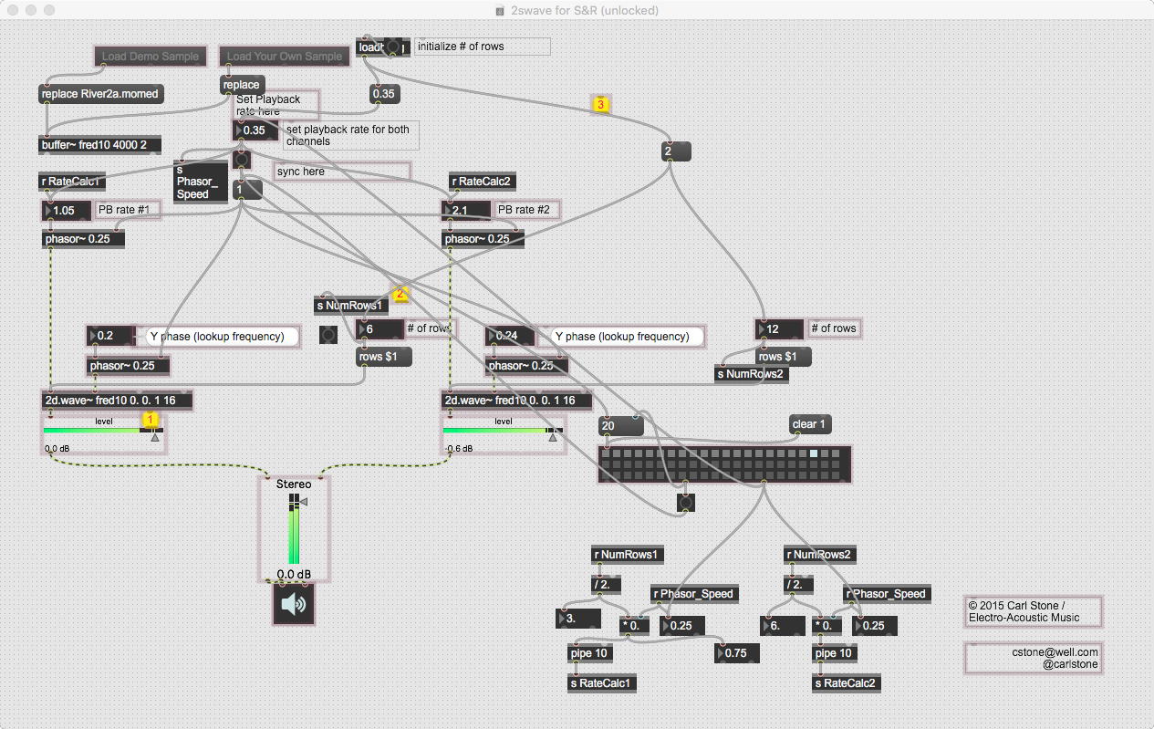The width and height of the screenshot is (1154, 729).
Task: Click the yellow number 1 marker on the left level slider
Action: coord(151,420)
